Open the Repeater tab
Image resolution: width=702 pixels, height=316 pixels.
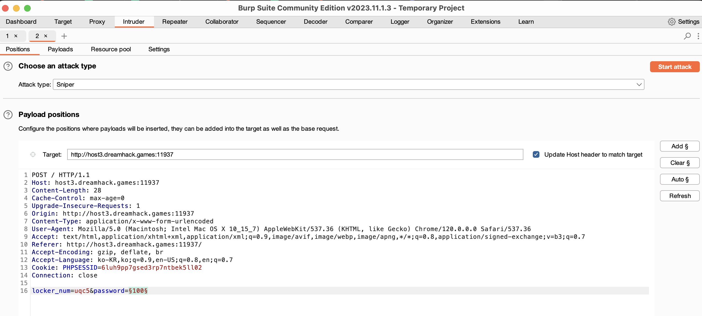[175, 22]
